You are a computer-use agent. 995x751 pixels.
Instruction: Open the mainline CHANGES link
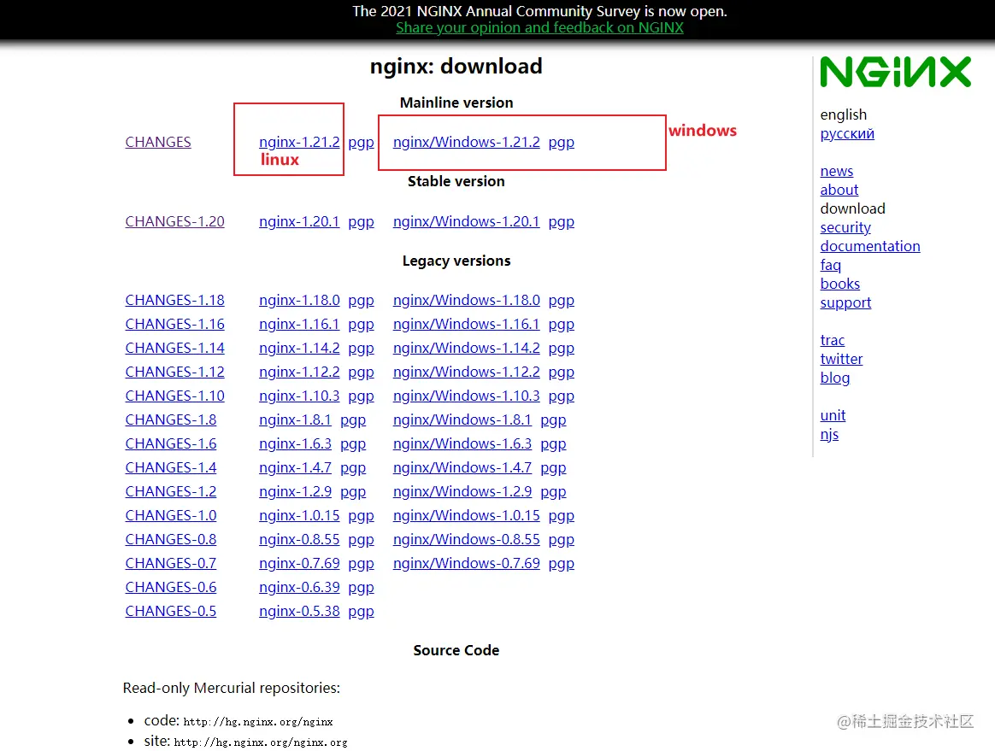click(158, 142)
